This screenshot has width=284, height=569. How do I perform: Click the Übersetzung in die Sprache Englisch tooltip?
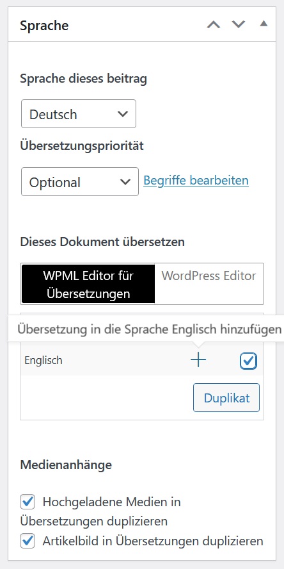coord(149,329)
